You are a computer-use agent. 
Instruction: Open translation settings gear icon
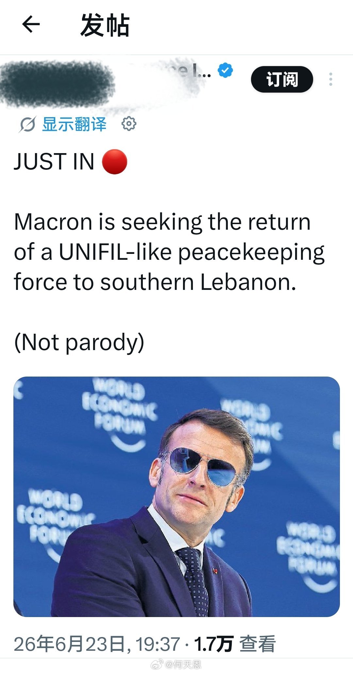pyautogui.click(x=129, y=124)
